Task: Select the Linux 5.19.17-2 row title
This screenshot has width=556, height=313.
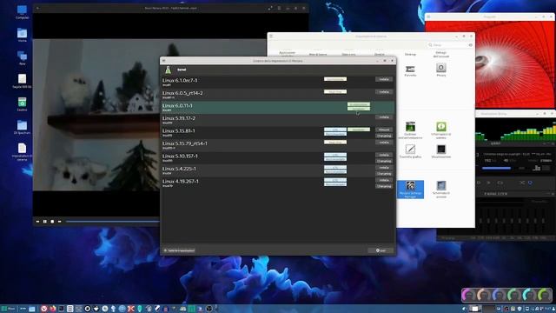Action: click(x=179, y=118)
